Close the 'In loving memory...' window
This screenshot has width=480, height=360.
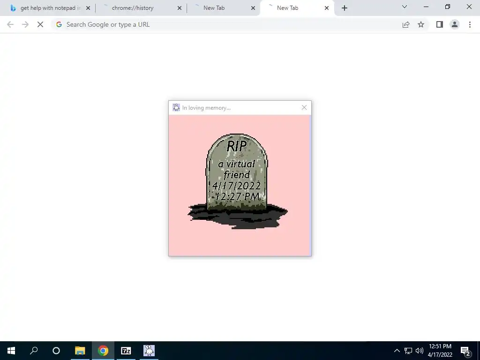tap(304, 107)
